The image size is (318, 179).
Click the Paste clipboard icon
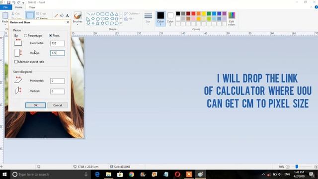point(5,15)
